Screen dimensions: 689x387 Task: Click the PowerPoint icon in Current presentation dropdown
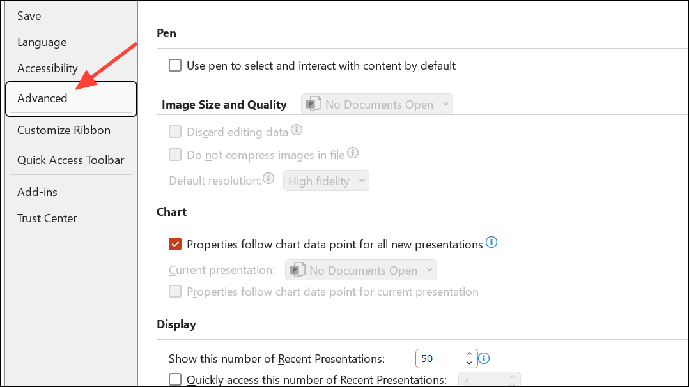click(x=297, y=269)
